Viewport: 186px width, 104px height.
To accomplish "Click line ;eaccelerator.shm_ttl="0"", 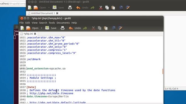I will coord(46,41).
